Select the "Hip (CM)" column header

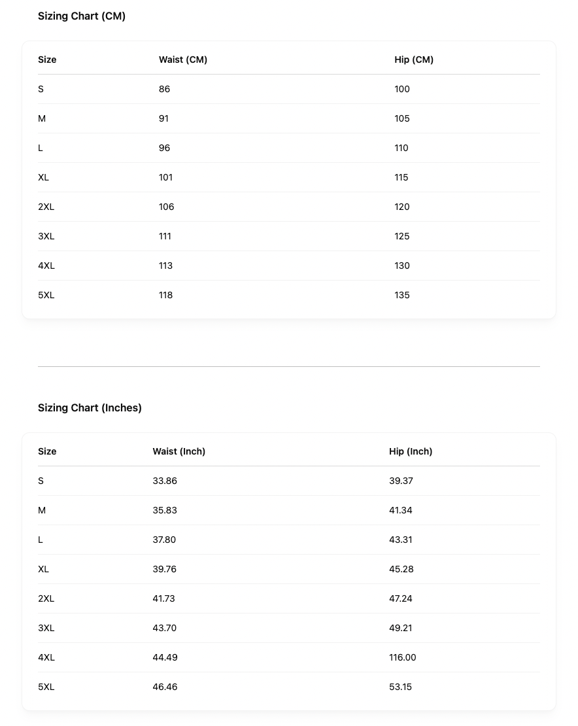[414, 60]
